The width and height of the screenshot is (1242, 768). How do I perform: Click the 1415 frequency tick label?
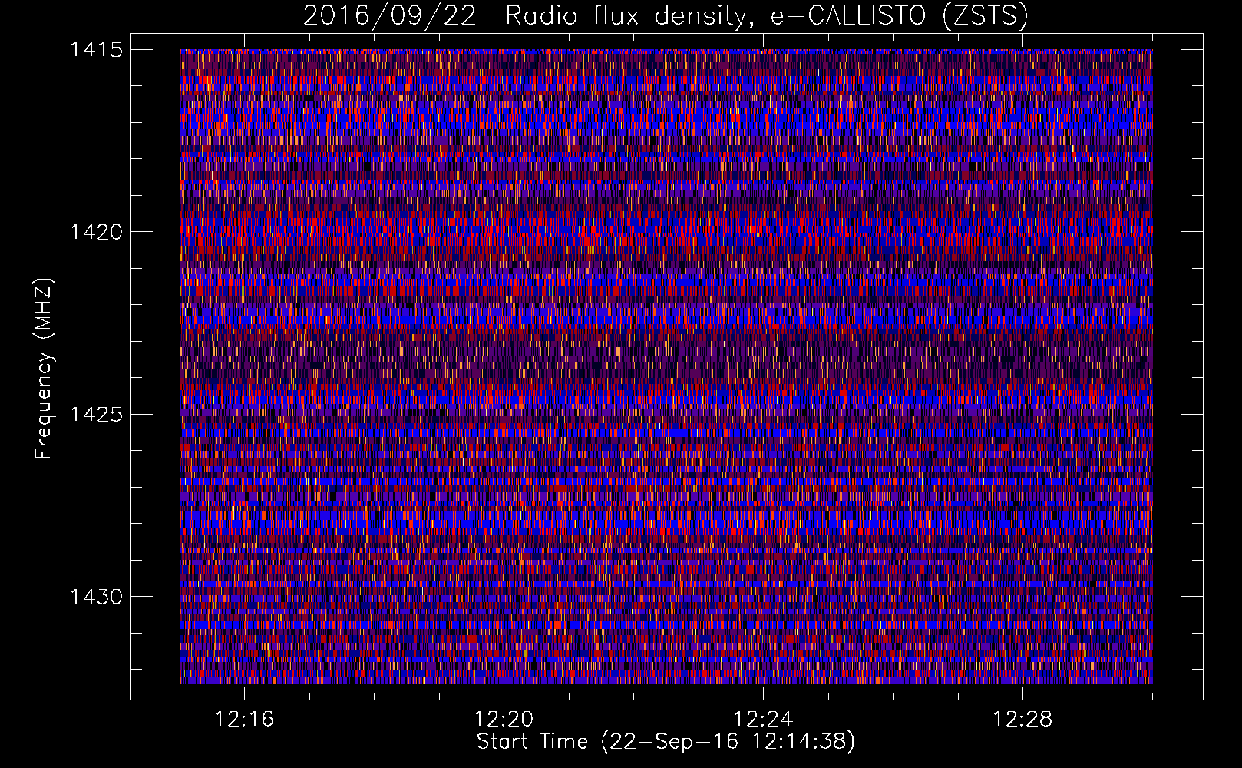96,50
